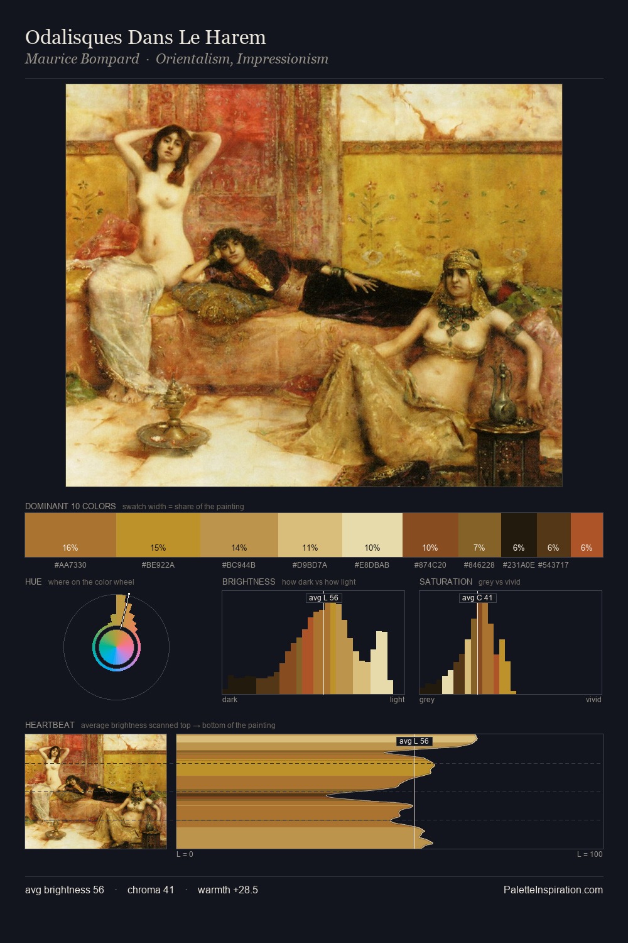Click the near-black 6% swatch #231A0E
The image size is (628, 943).
coord(519,535)
